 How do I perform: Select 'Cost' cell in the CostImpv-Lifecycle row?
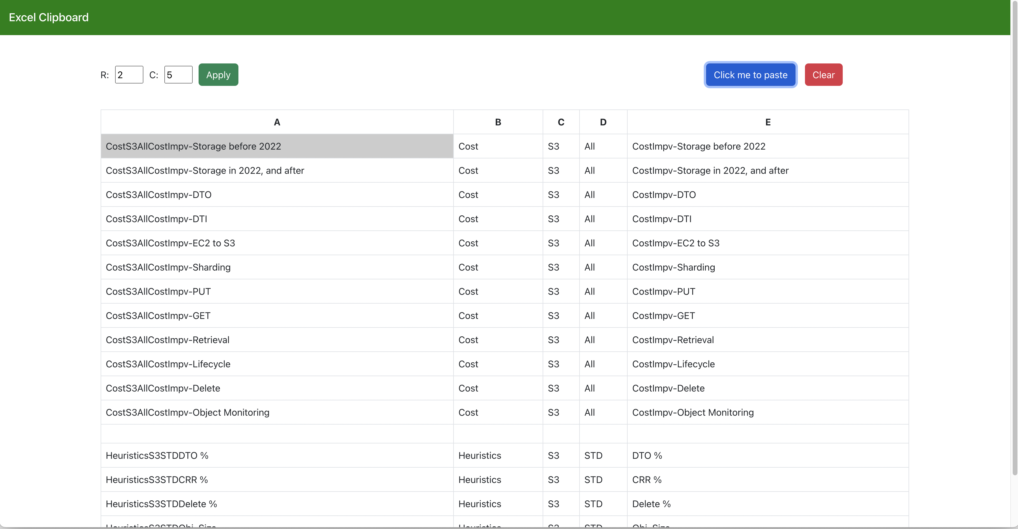[x=498, y=364]
